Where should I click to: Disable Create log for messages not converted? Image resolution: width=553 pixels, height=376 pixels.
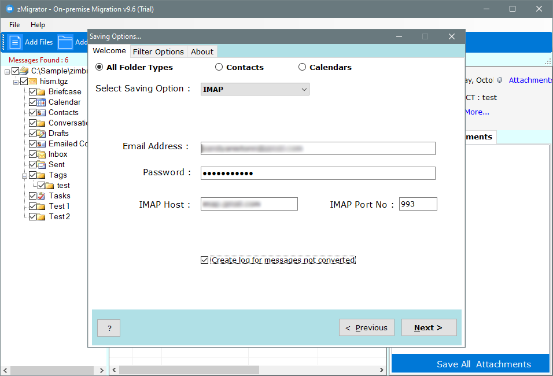[205, 260]
